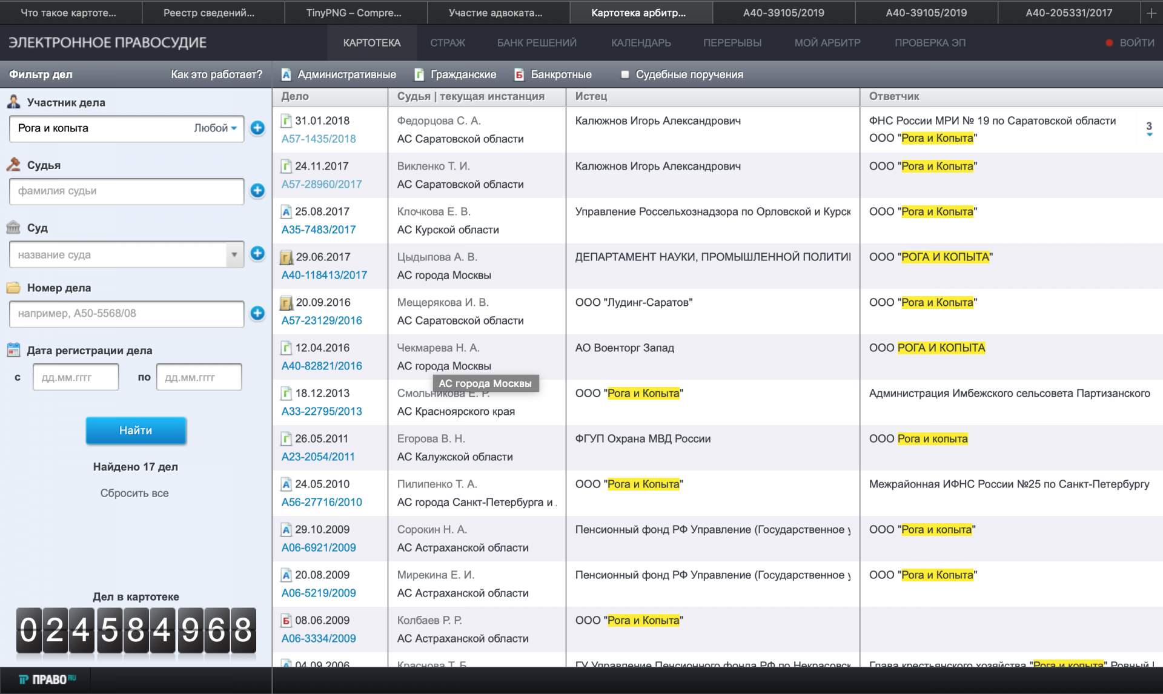This screenshot has height=694, width=1163.
Task: Filter by Административные cases icon
Action: coord(287,74)
